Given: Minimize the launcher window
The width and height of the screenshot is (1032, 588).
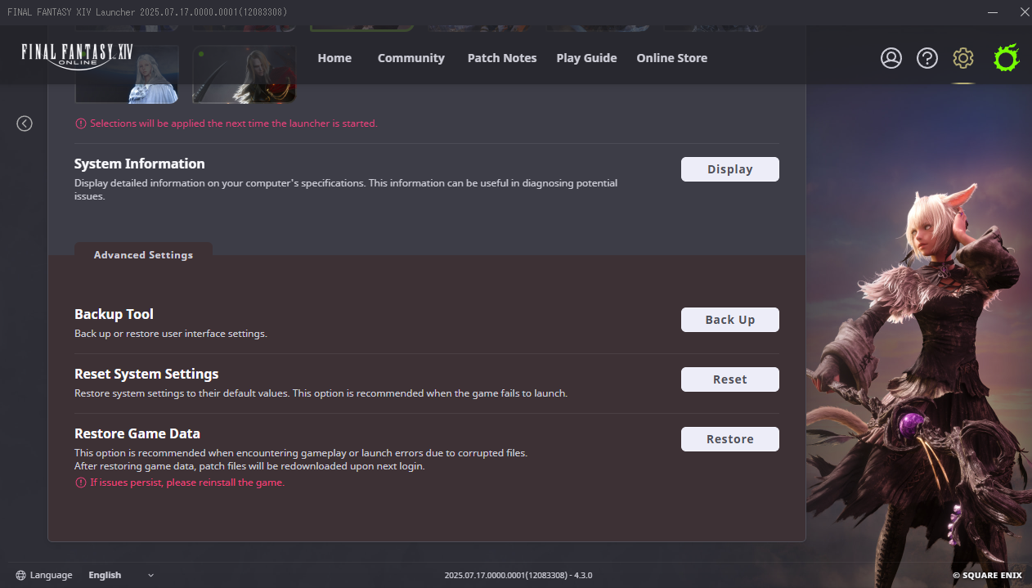Looking at the screenshot, I should coord(992,12).
